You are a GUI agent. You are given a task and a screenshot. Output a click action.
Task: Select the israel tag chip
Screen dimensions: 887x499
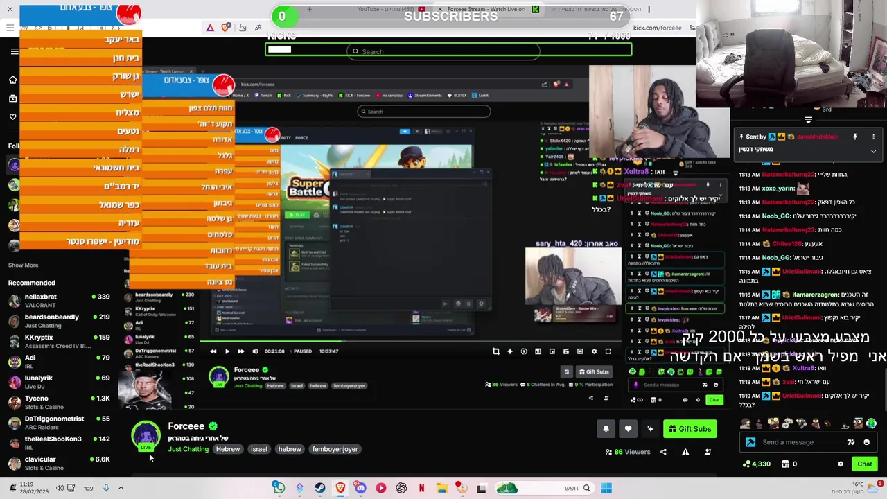point(258,449)
